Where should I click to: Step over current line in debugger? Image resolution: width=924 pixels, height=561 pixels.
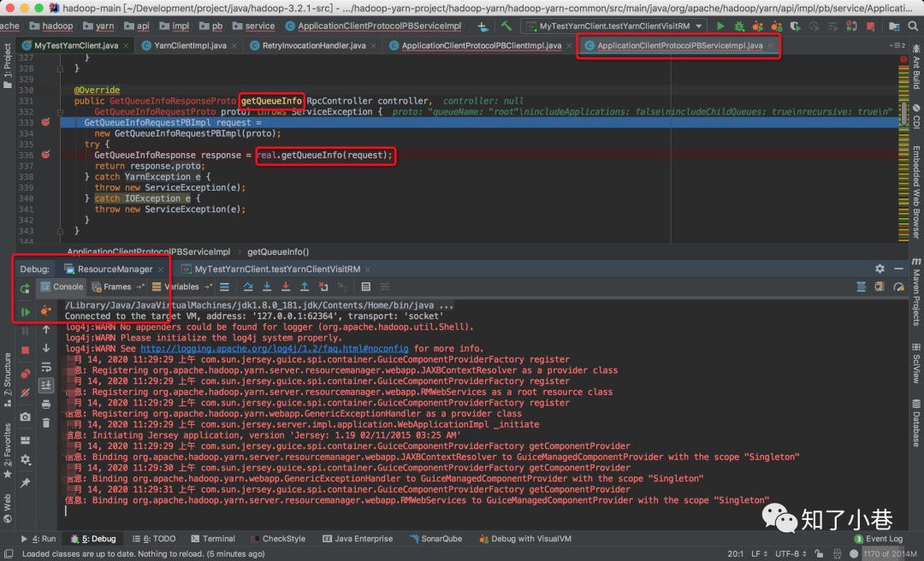coord(248,286)
